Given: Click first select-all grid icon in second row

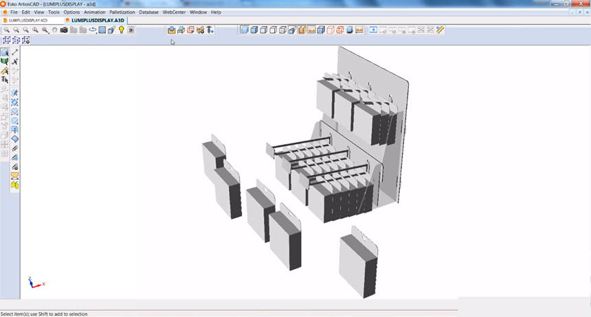Looking at the screenshot, I should pos(7,40).
